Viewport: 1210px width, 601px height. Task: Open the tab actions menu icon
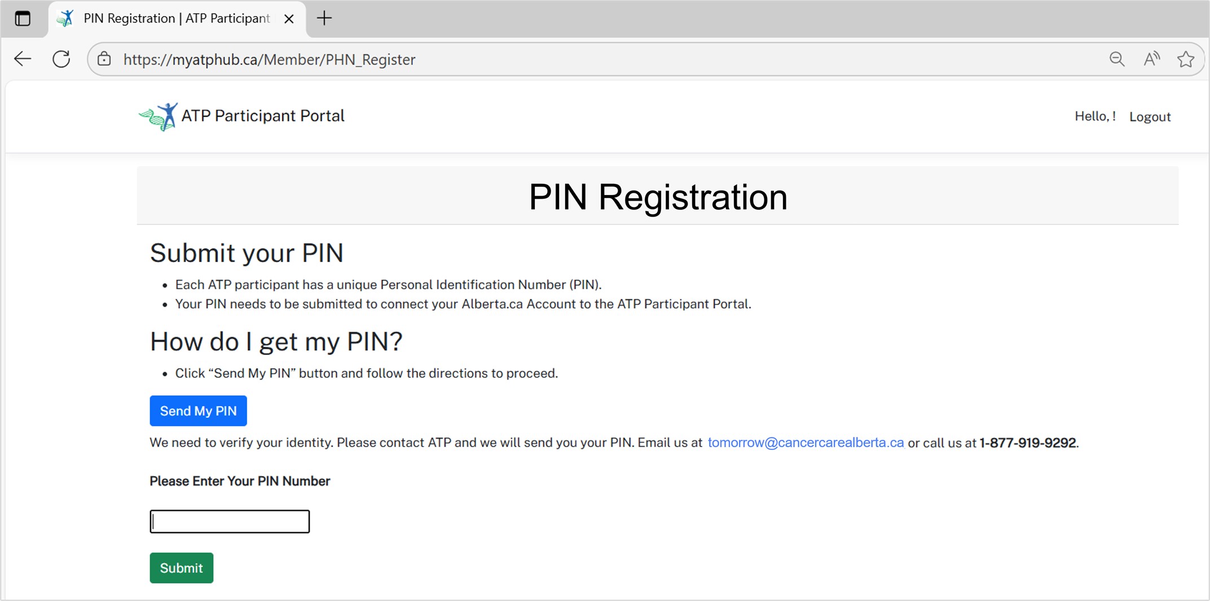23,19
